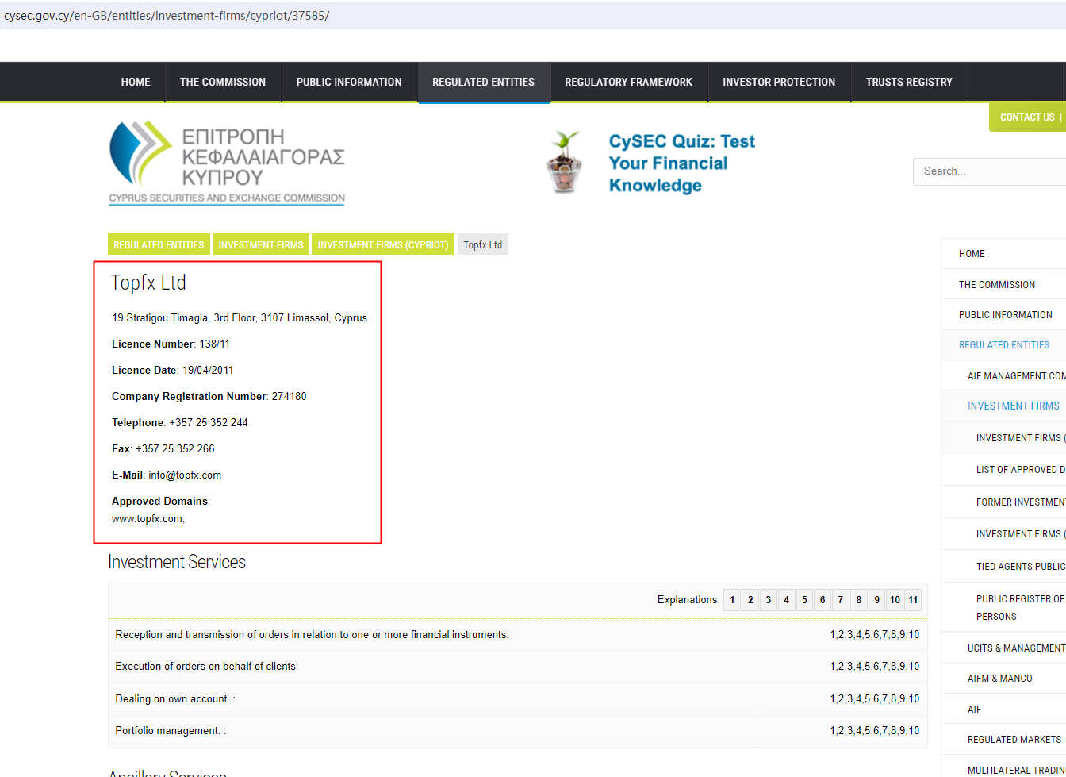Open FORMER INVESTMENT sidebar sub-item
Screen dimensions: 1066x777
[1004, 502]
